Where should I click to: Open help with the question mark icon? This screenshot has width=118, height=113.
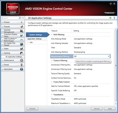click(x=114, y=18)
